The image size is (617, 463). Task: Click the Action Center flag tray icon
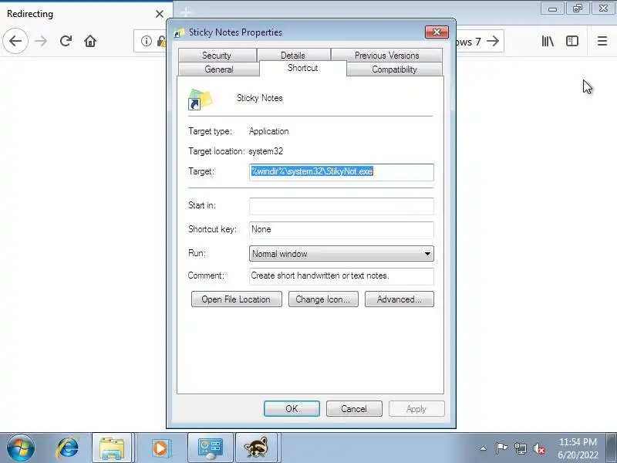501,448
